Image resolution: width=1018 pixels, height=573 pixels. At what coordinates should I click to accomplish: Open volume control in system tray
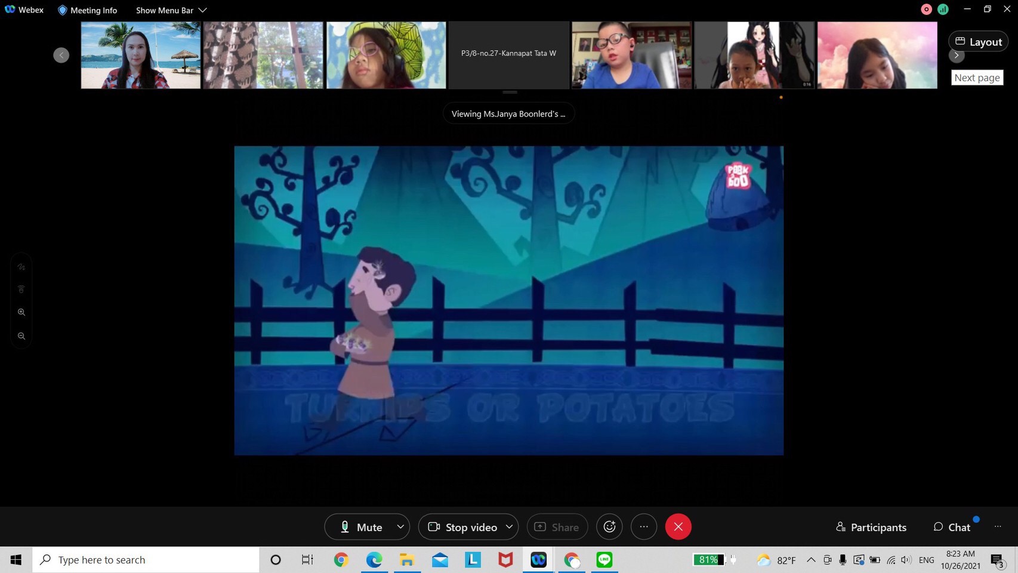click(x=906, y=560)
